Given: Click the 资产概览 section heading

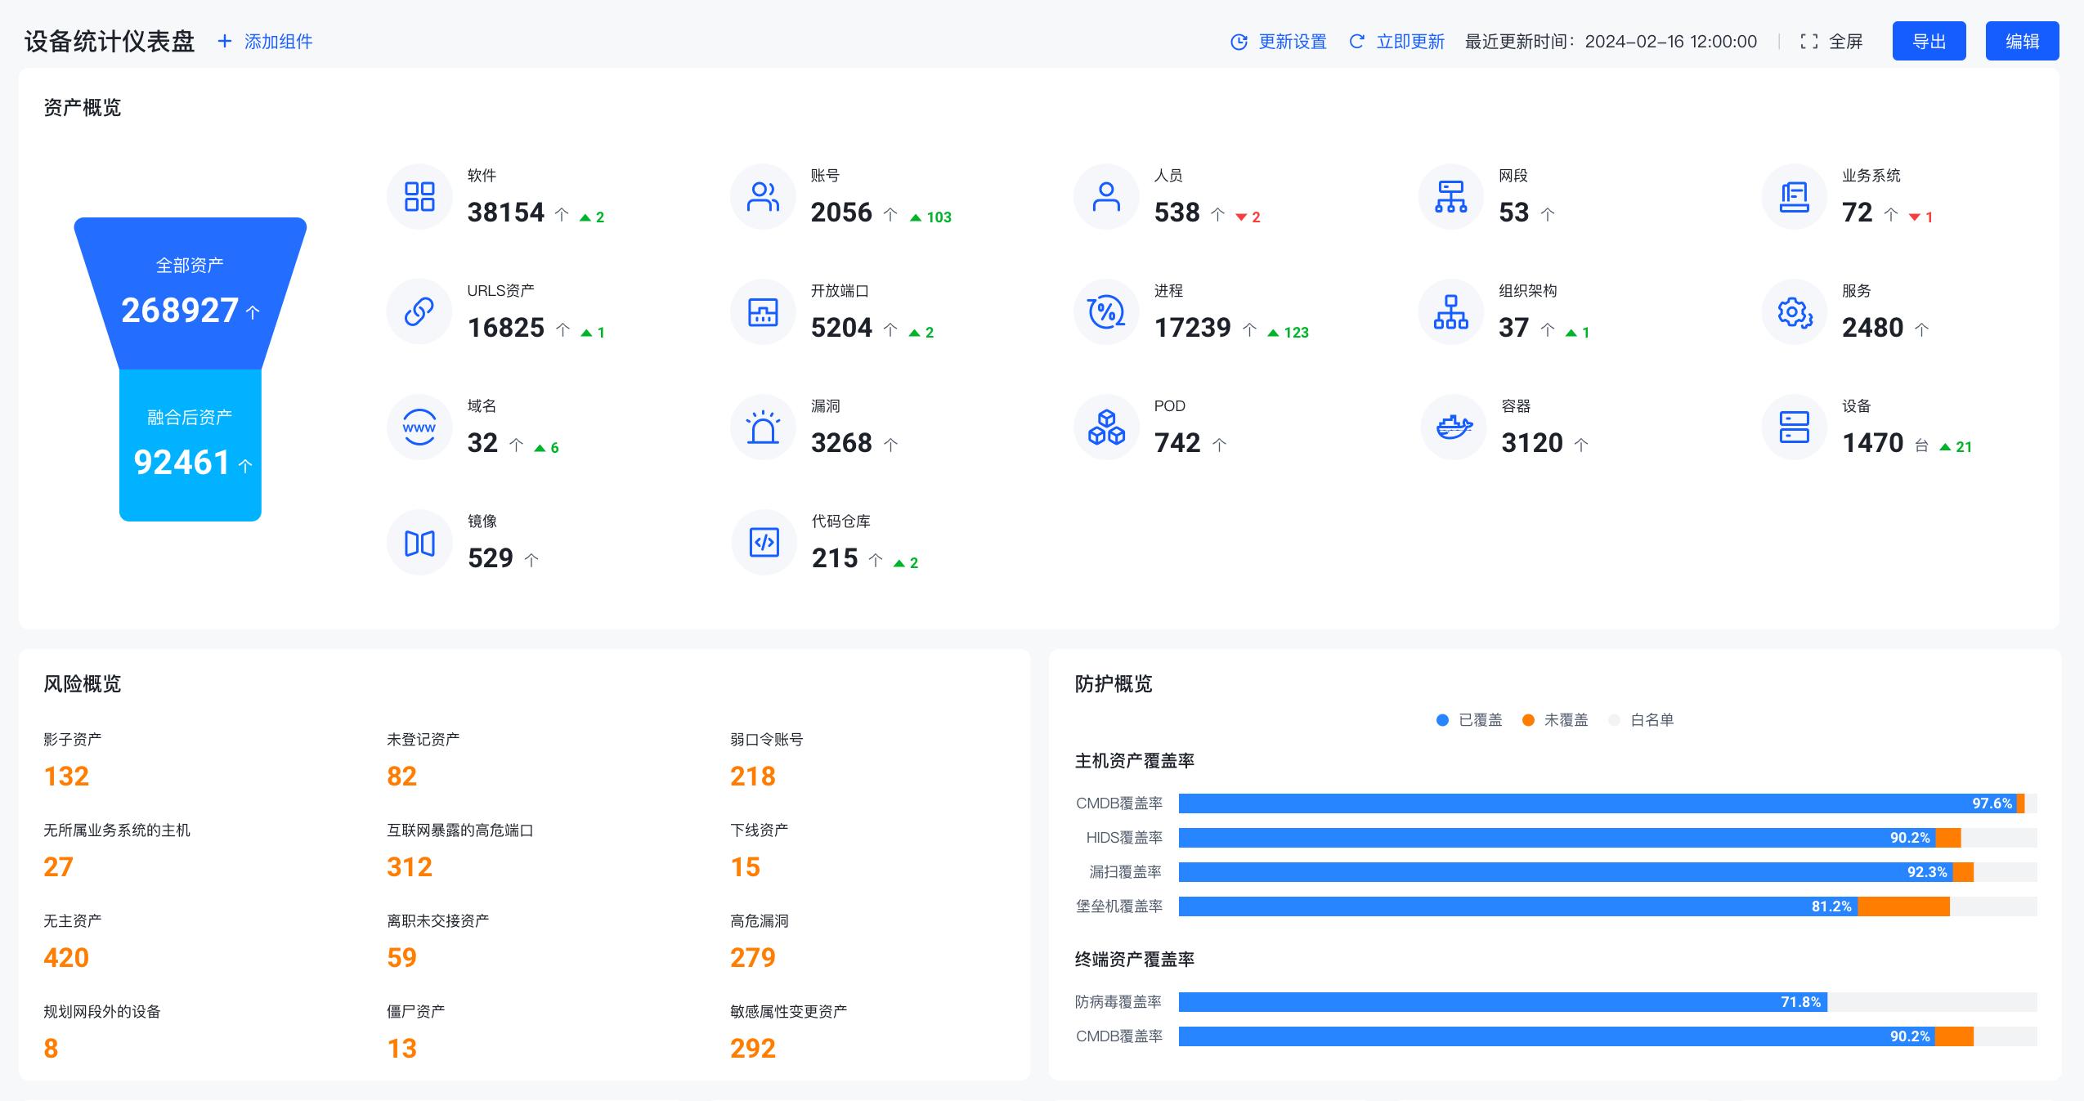Looking at the screenshot, I should [x=83, y=108].
